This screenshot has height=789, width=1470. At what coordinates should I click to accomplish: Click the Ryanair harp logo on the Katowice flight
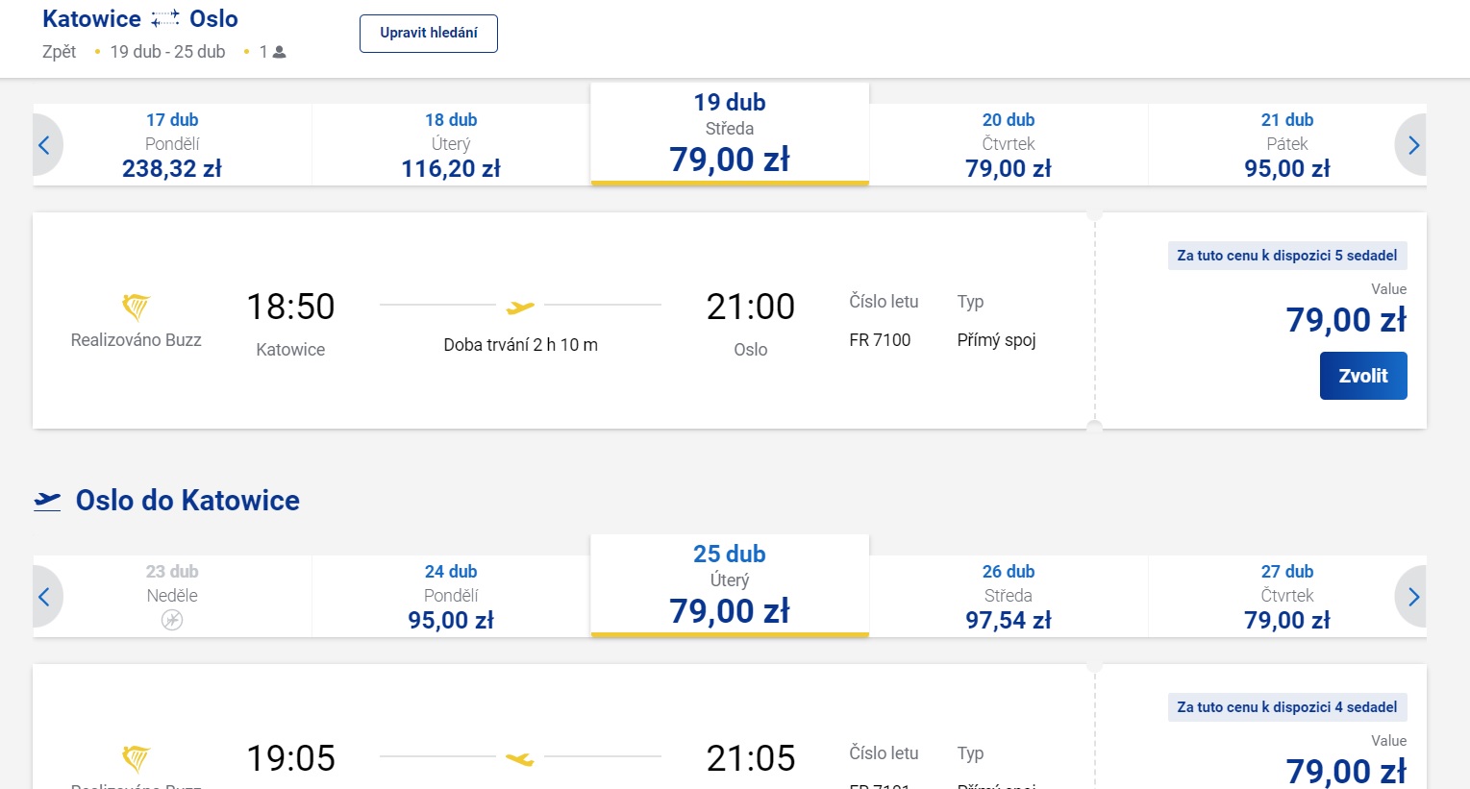pyautogui.click(x=136, y=307)
